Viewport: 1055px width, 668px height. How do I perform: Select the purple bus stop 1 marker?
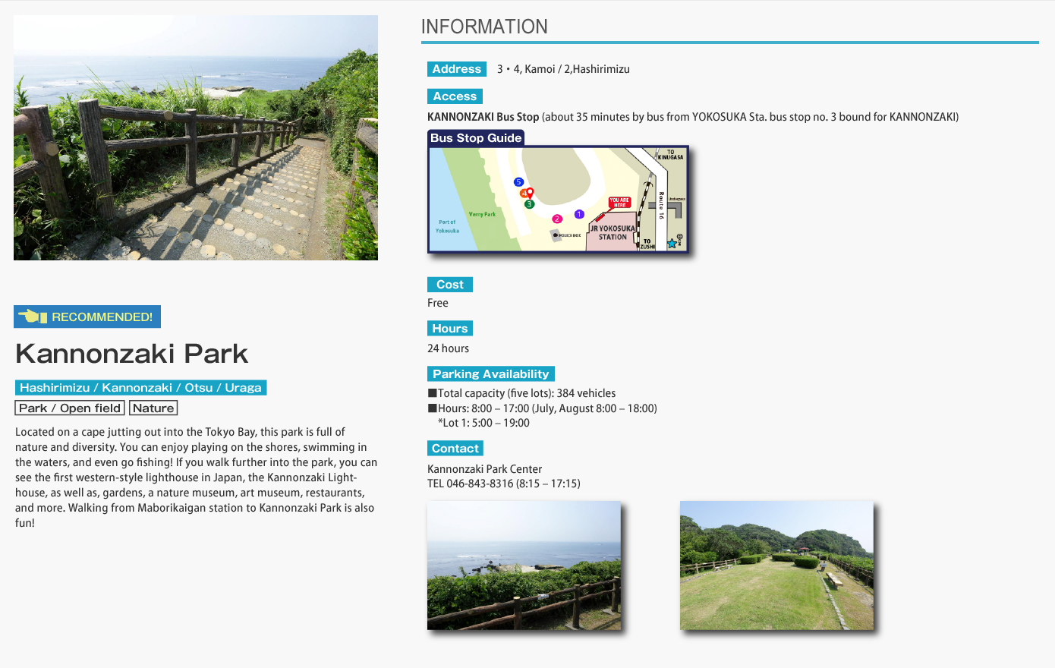pyautogui.click(x=579, y=214)
